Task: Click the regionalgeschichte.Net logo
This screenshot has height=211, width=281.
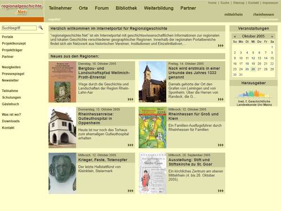Action: click(x=22, y=9)
